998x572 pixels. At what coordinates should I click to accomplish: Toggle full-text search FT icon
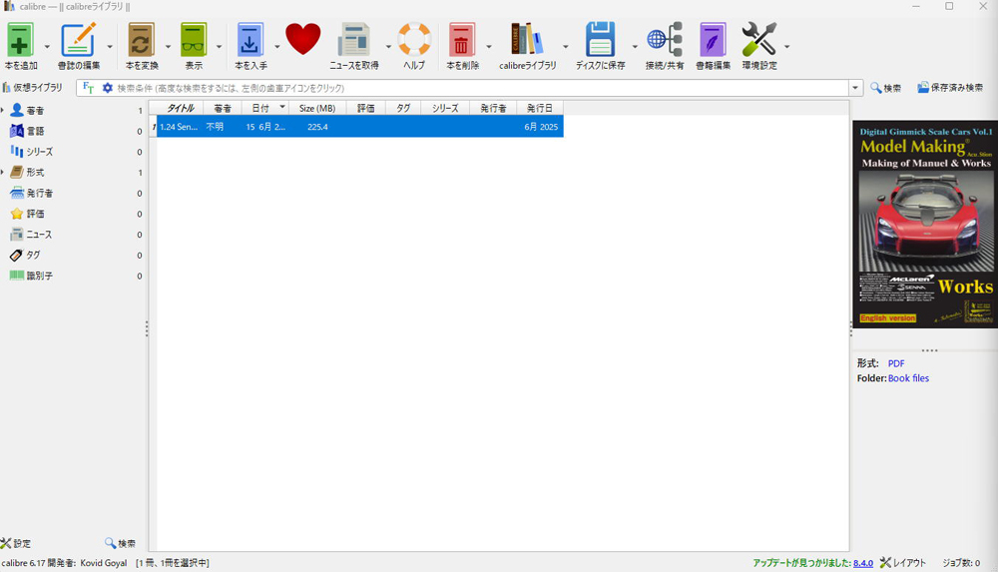[x=89, y=88]
